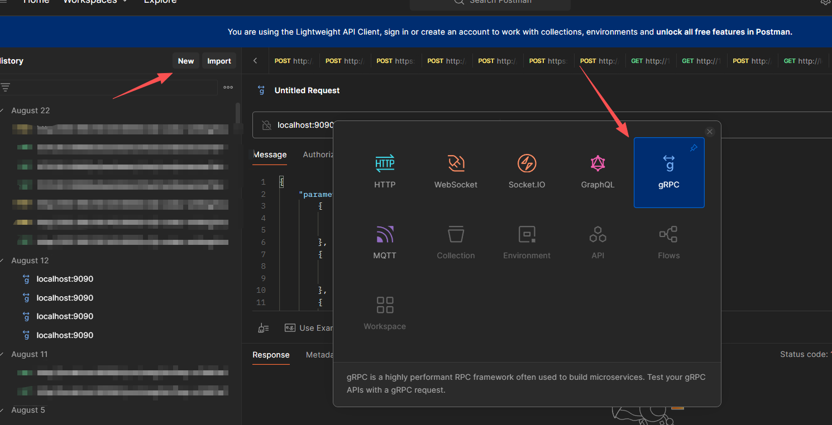Click the Collection tile in popup

(456, 243)
